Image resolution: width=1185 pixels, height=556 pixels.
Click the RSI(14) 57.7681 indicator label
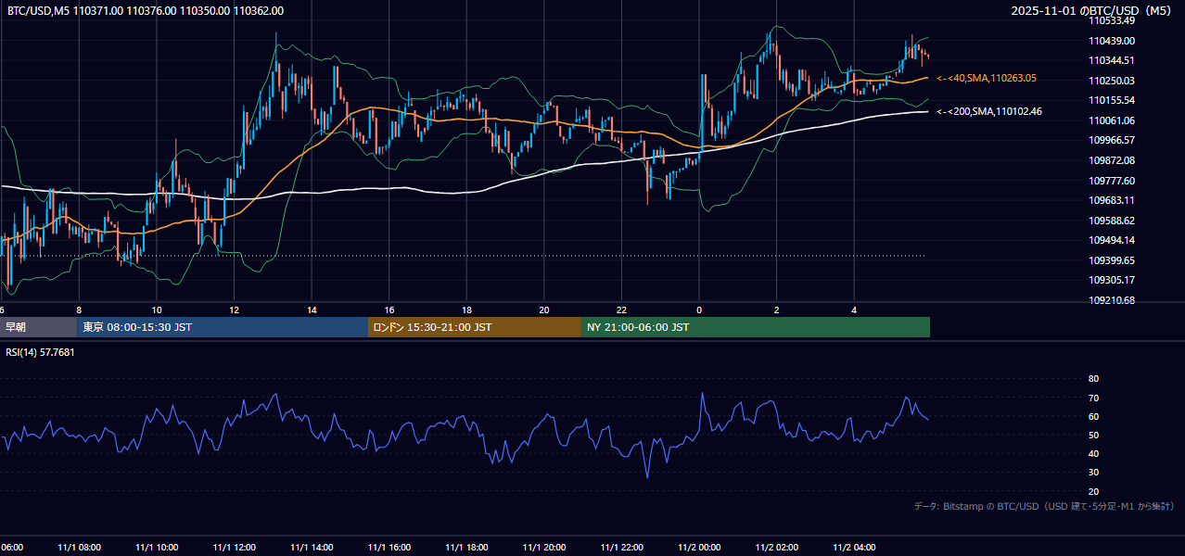coord(41,352)
